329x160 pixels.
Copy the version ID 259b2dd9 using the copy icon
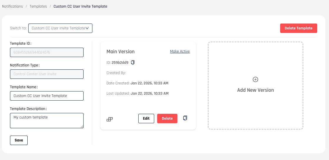pyautogui.click(x=133, y=62)
